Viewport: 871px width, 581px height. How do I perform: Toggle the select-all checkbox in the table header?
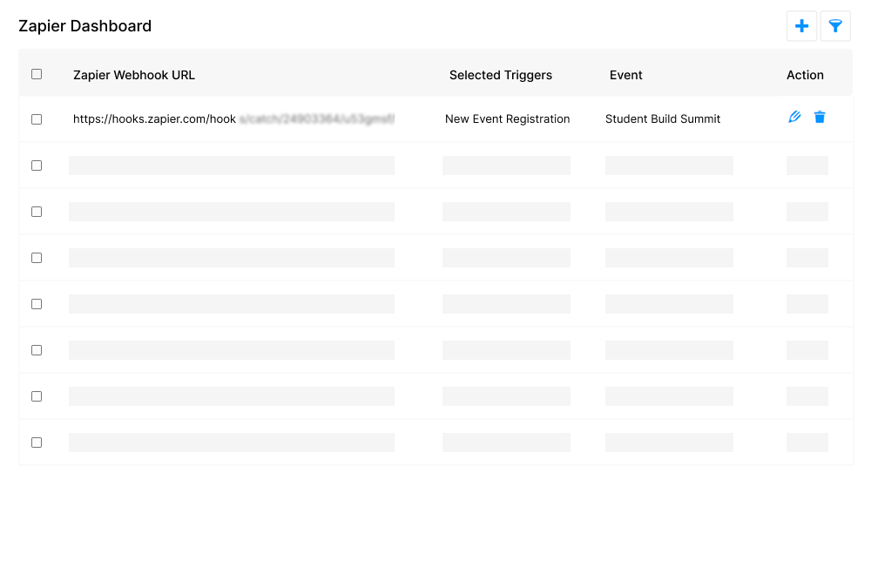37,74
